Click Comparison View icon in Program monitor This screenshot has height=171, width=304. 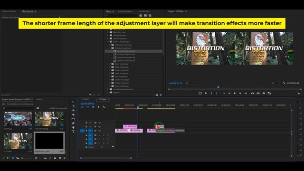(x=269, y=93)
